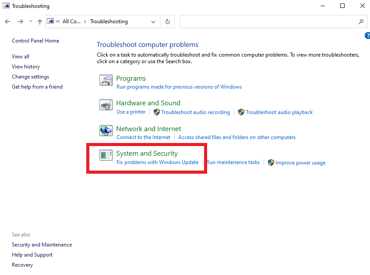Click the System and Security category icon
The height and width of the screenshot is (275, 370).
tap(106, 155)
